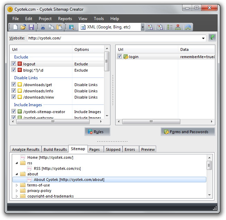Click the Data column header
The image size is (226, 220).
(x=196, y=49)
